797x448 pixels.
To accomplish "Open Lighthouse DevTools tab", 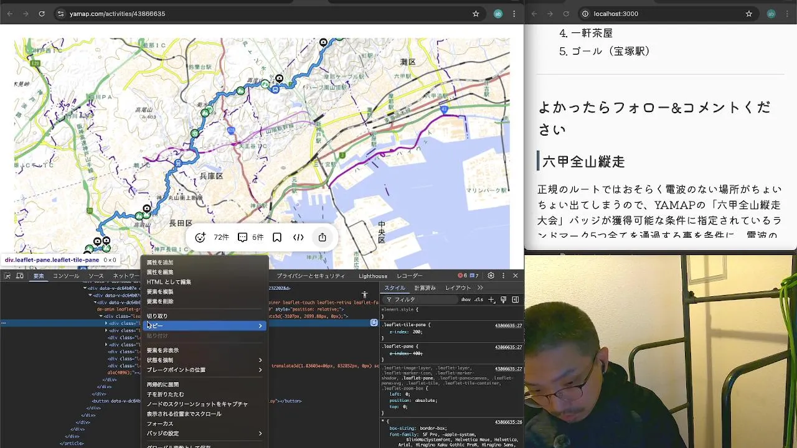I will pyautogui.click(x=373, y=276).
